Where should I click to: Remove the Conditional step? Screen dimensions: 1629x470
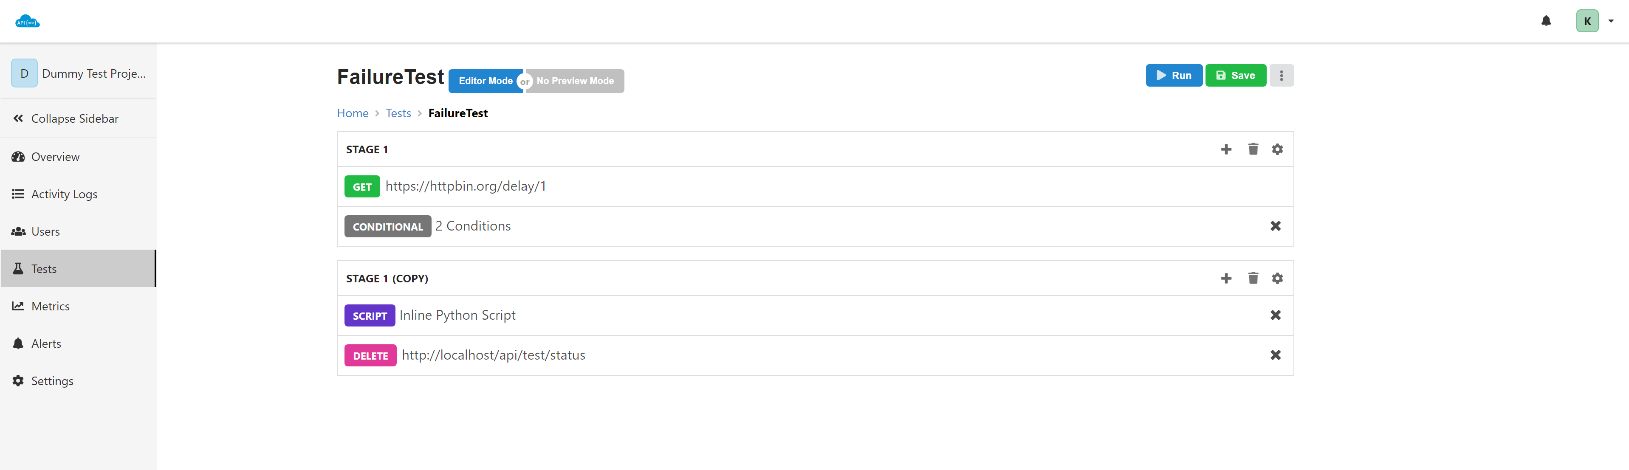(x=1275, y=226)
